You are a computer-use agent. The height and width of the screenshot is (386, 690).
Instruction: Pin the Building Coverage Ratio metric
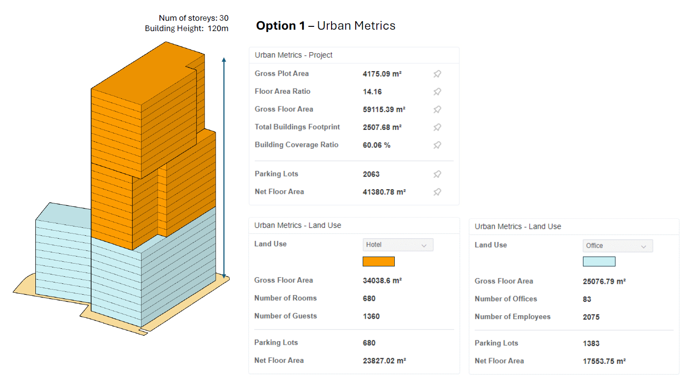pyautogui.click(x=437, y=145)
